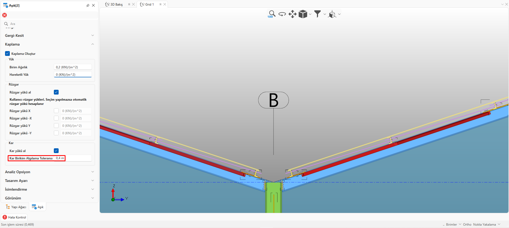Image resolution: width=509 pixels, height=228 pixels.
Task: Open the Birimler units dropdown
Action: point(454,225)
